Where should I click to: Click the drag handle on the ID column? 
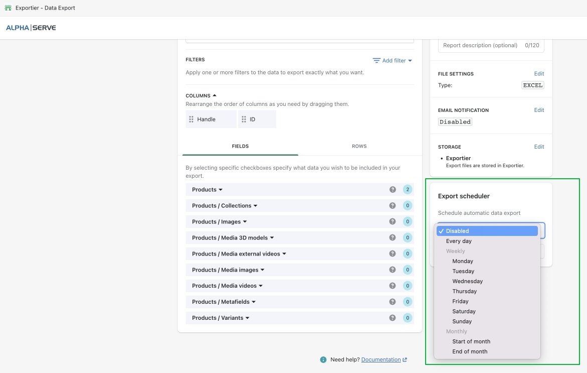(245, 119)
